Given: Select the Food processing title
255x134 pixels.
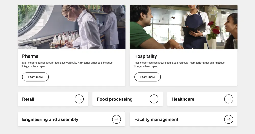Looking at the screenshot, I should pyautogui.click(x=115, y=99).
